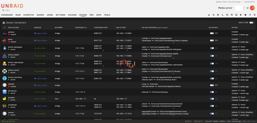Open the log icon in toolbar

coord(241,15)
